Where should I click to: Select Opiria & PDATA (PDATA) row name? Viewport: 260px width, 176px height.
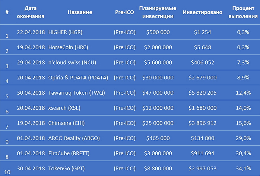[x=78, y=78]
